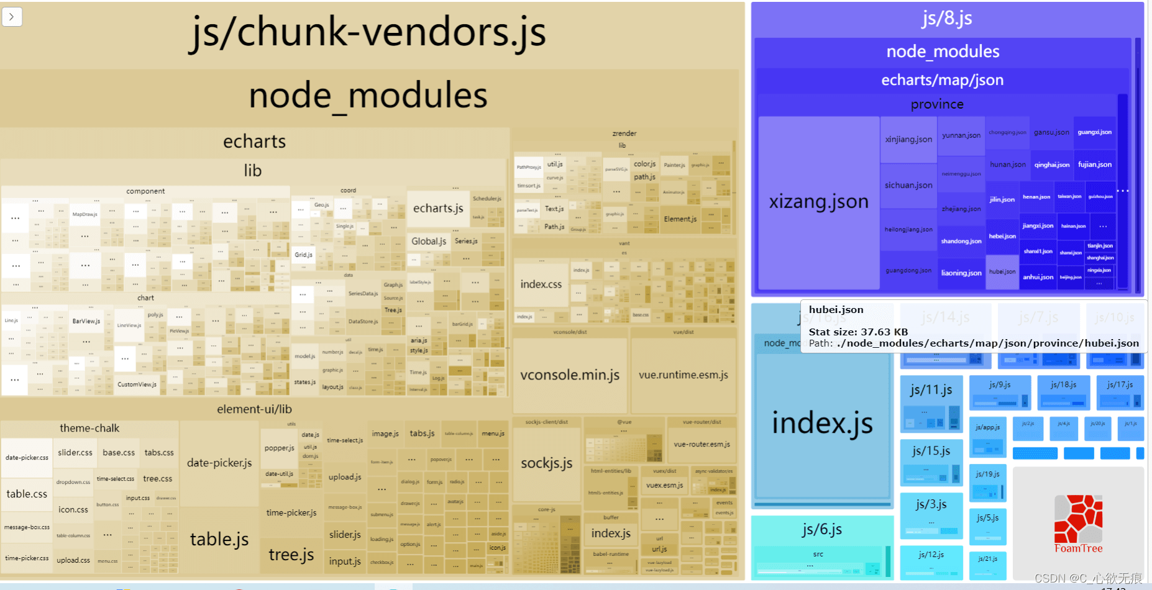Select the sichuan.json block
Image resolution: width=1152 pixels, height=590 pixels.
[x=908, y=186]
